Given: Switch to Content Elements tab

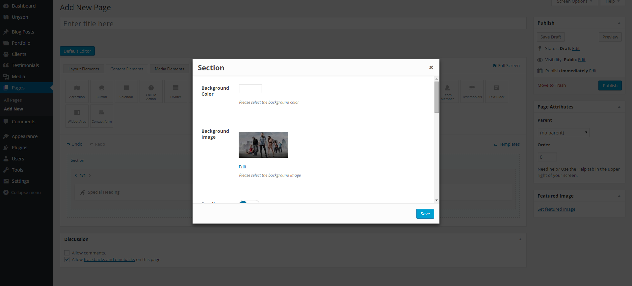Looking at the screenshot, I should click(x=127, y=69).
